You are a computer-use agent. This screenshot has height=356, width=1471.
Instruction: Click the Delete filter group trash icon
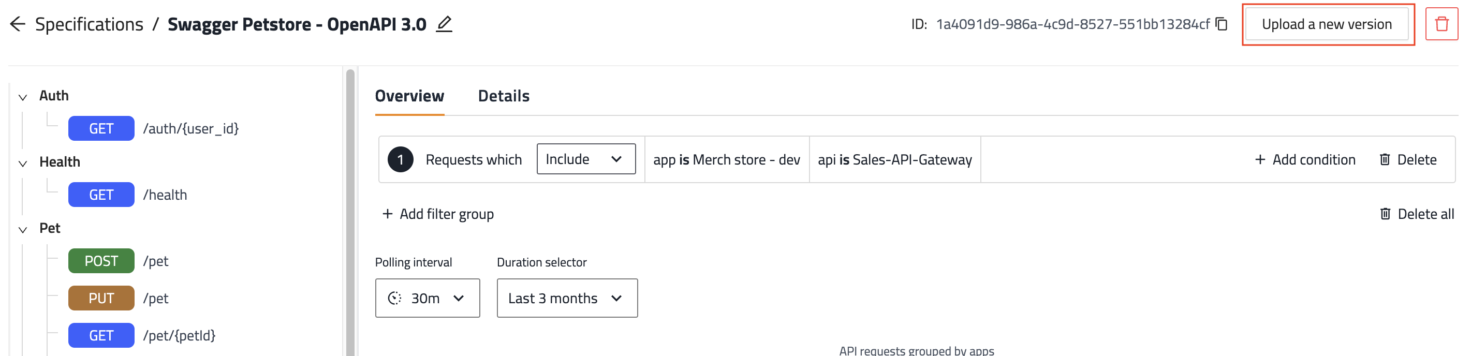(x=1385, y=160)
